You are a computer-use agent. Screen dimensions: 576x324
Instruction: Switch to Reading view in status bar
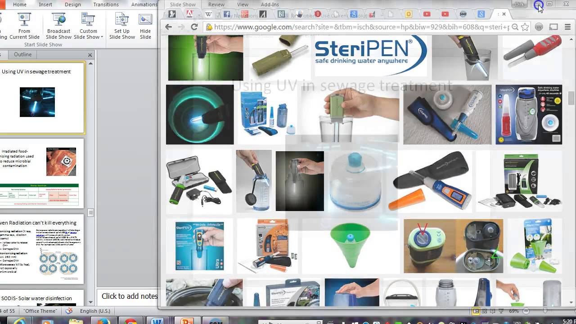coord(493,311)
